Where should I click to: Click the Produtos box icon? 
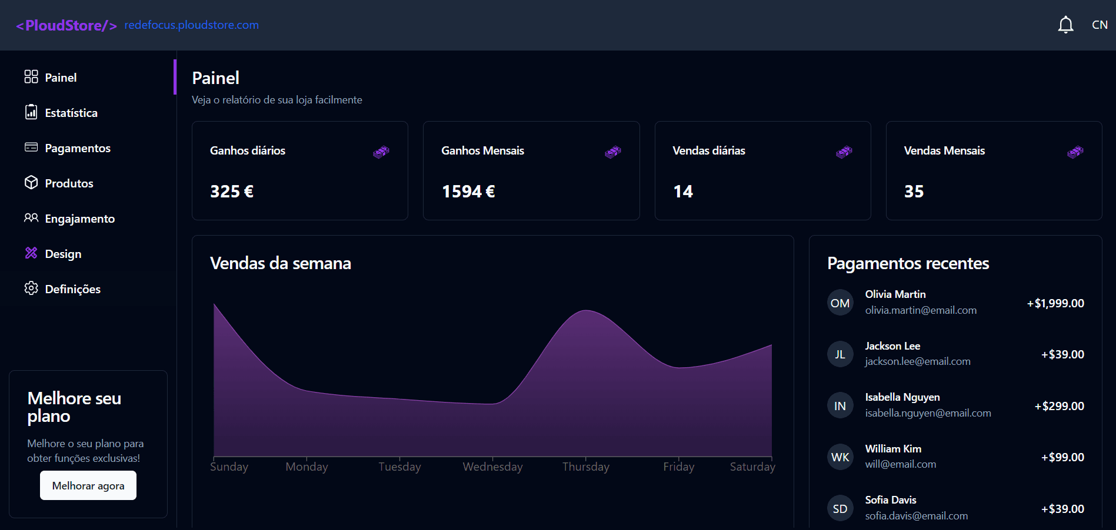pos(31,183)
